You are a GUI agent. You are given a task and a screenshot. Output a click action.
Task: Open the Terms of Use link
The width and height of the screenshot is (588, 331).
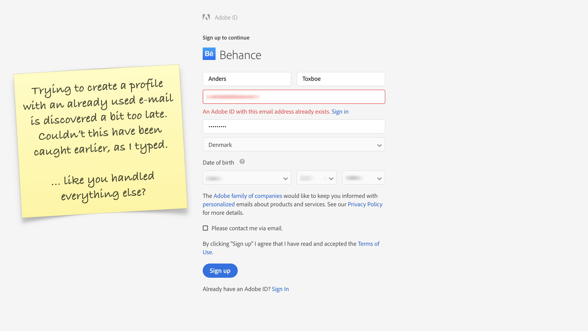coord(368,244)
